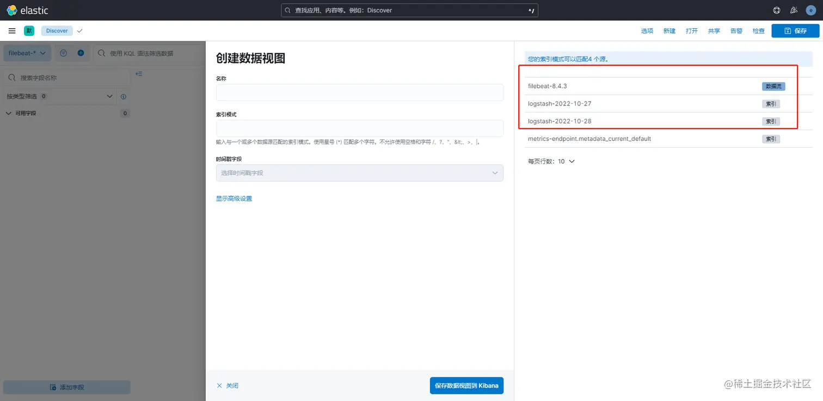This screenshot has width=823, height=401.
Task: Click the 索引 badge for logstash-2022-10-27
Action: (x=771, y=104)
